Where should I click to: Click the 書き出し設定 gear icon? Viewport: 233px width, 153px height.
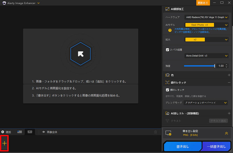168,133
